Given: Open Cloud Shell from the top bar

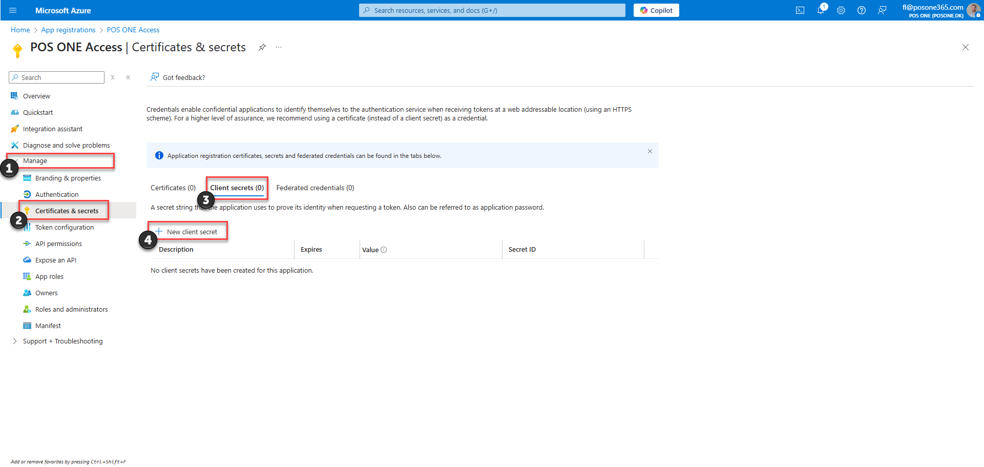Looking at the screenshot, I should [x=800, y=10].
